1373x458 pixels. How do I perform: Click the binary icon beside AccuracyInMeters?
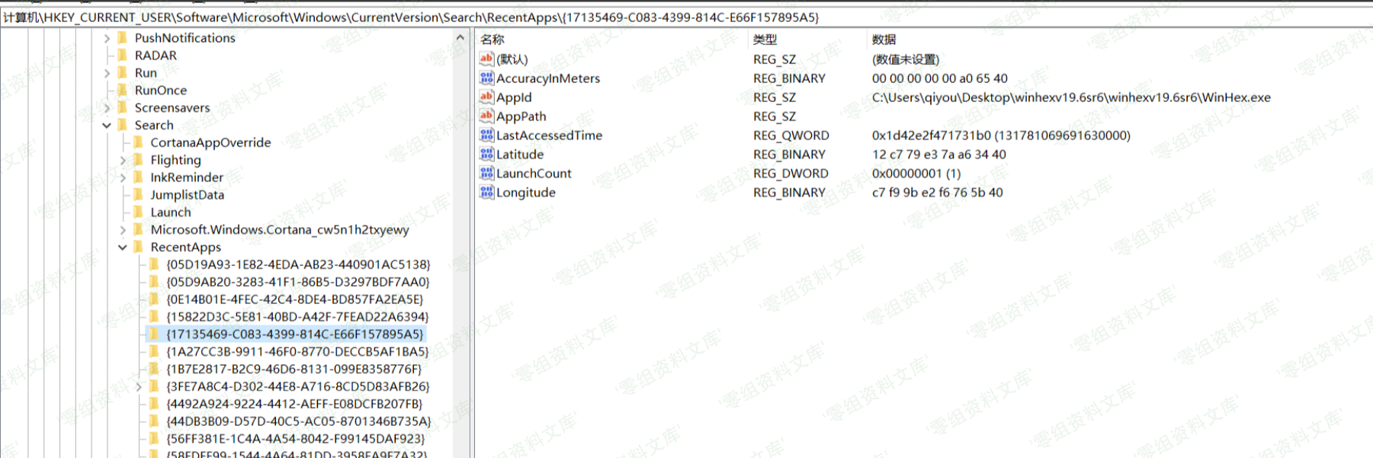[x=486, y=78]
